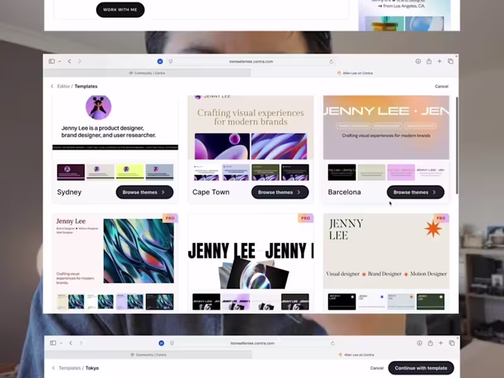Click the address bar in middle browser window
504x378 pixels.
[251, 61]
